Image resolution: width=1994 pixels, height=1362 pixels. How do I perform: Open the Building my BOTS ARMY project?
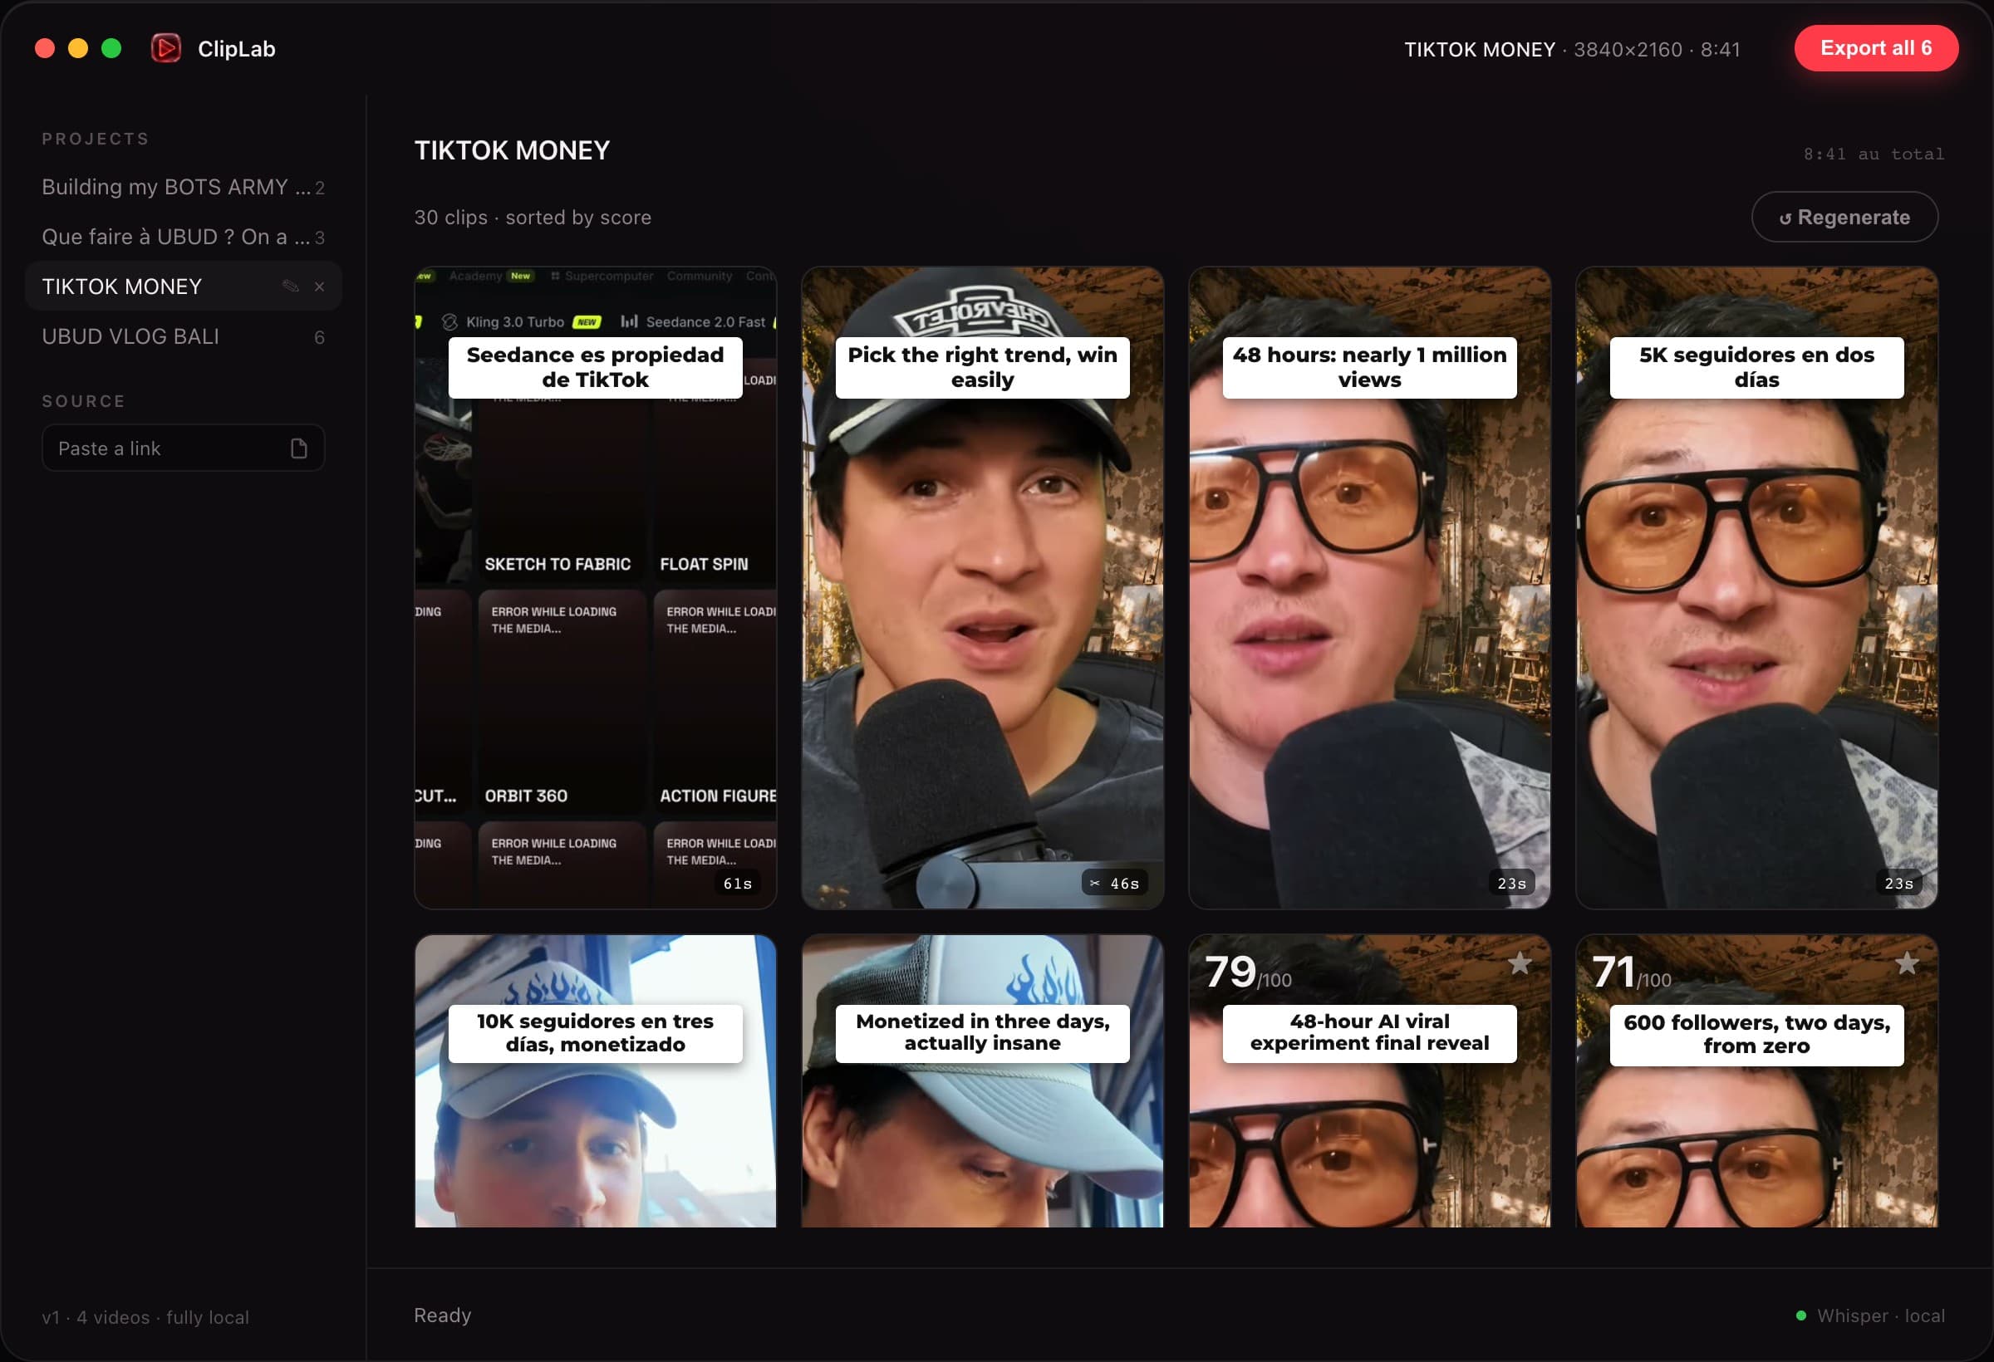[x=183, y=187]
